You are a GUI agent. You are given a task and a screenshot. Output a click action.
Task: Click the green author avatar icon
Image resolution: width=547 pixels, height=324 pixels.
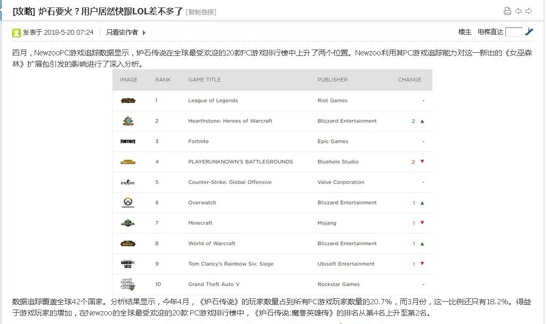pos(17,33)
